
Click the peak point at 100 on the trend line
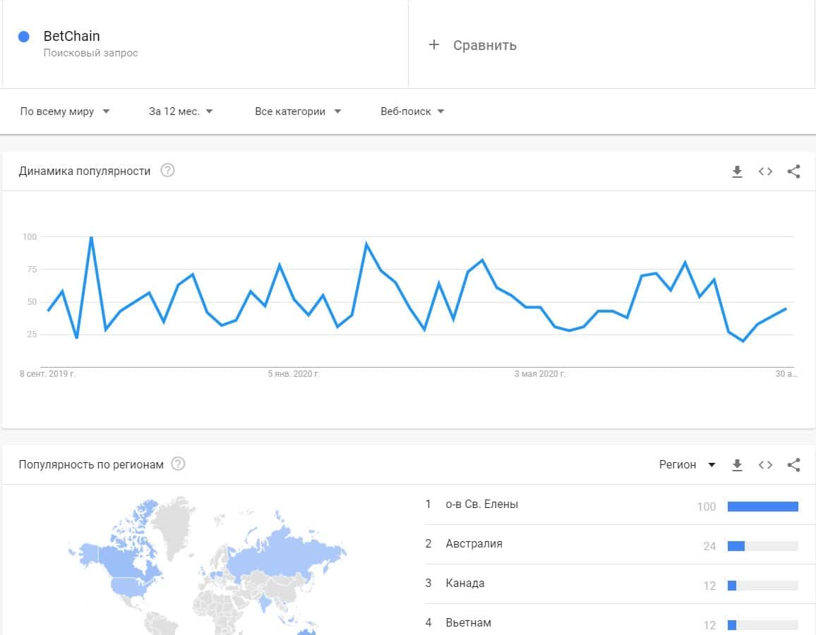(x=91, y=237)
